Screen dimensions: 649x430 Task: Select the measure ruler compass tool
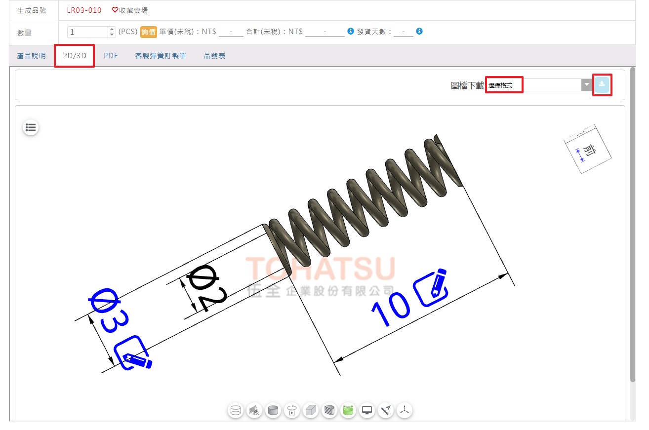pyautogui.click(x=386, y=410)
